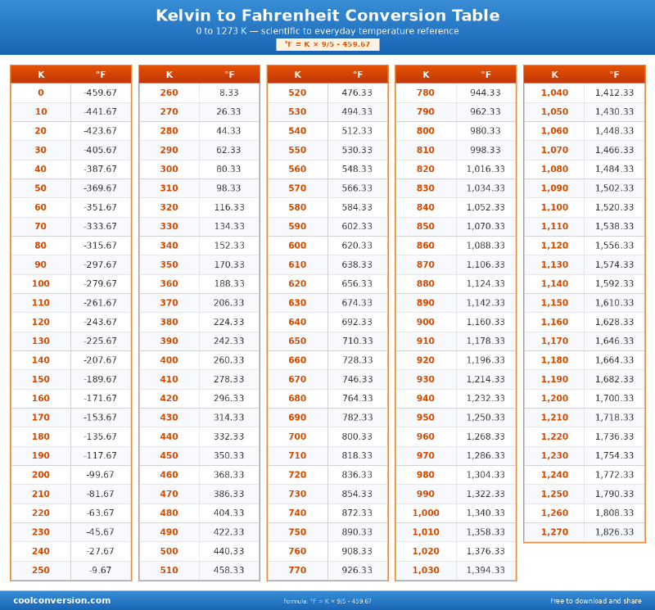The height and width of the screenshot is (610, 655).
Task: Click the footer formula text
Action: (327, 601)
